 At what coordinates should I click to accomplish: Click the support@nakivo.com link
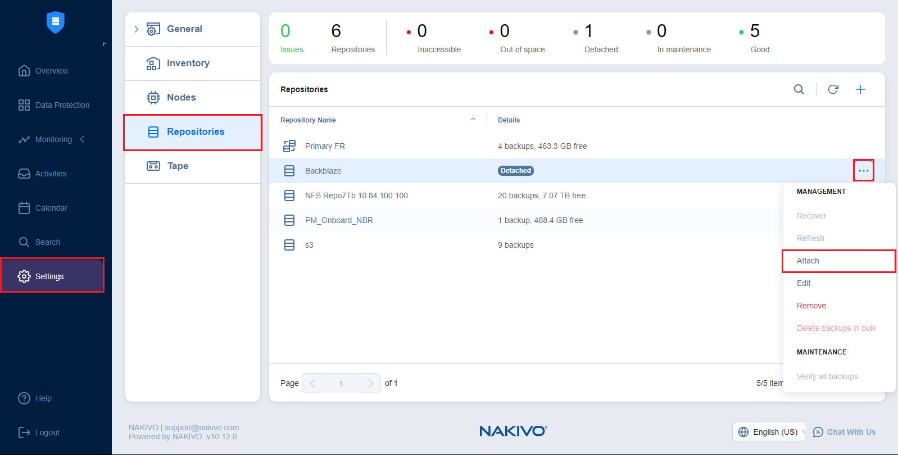coord(201,427)
